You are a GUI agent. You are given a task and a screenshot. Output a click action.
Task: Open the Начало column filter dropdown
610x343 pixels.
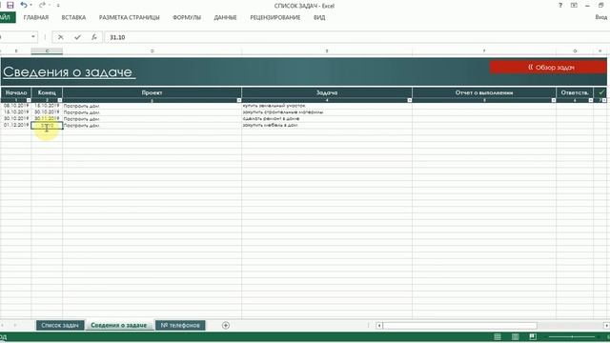coord(29,100)
